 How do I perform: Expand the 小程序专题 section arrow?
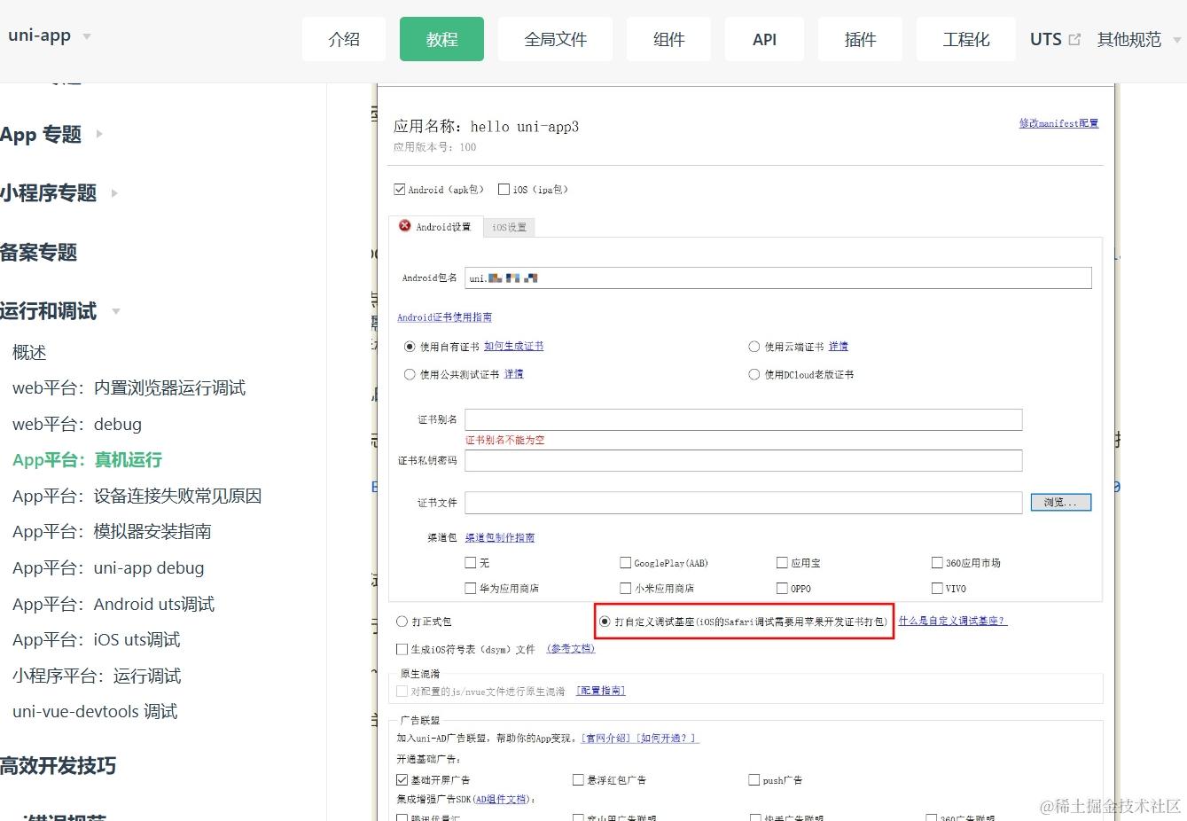(x=114, y=192)
